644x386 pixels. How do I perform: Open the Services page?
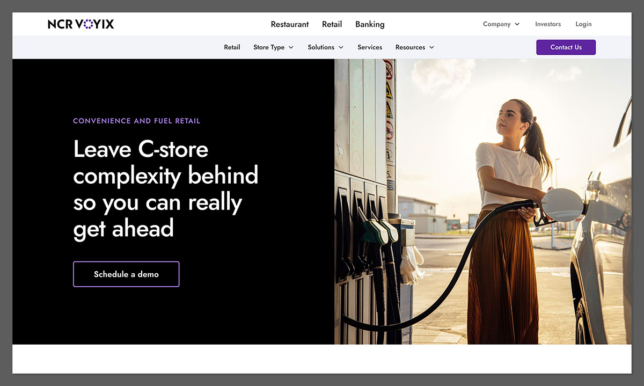point(370,47)
